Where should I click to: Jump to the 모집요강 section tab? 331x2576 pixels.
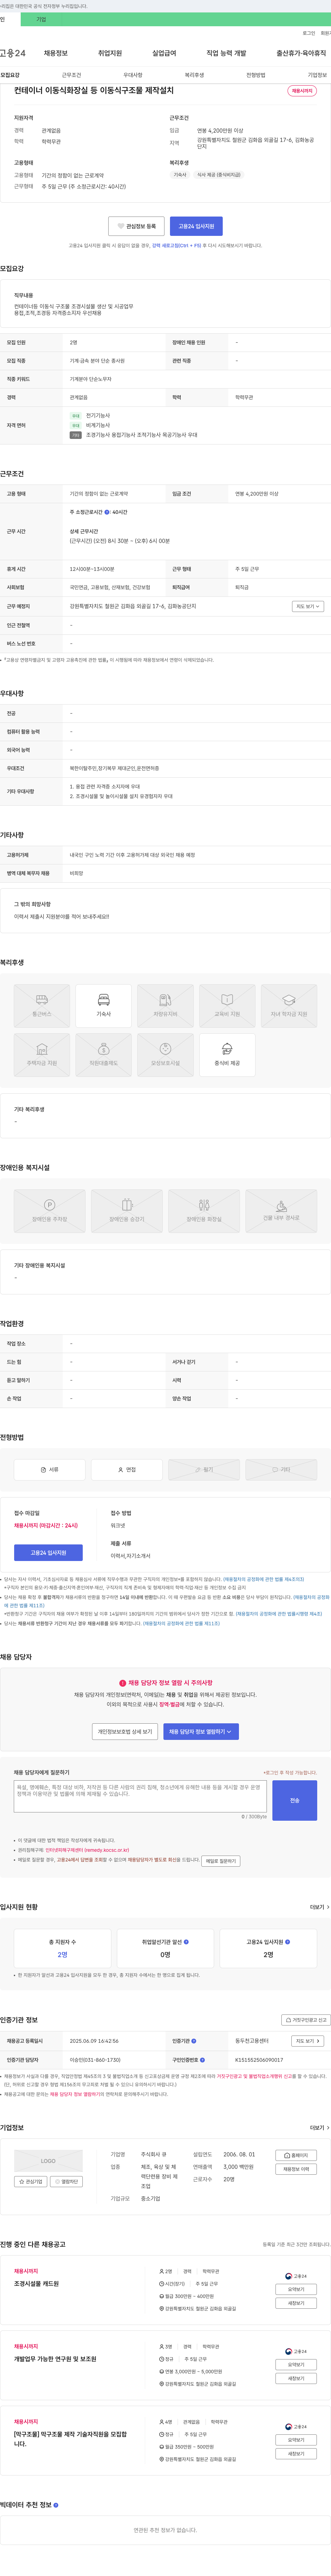pyautogui.click(x=10, y=75)
